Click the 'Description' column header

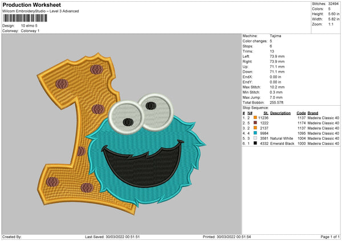[x=280, y=113]
